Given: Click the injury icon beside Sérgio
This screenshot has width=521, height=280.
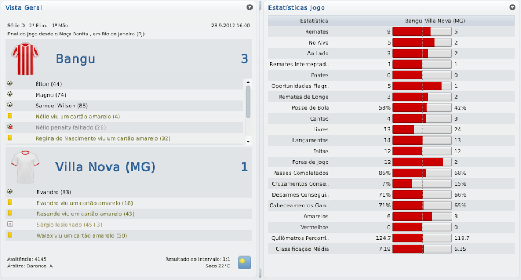Looking at the screenshot, I should click(10, 225).
